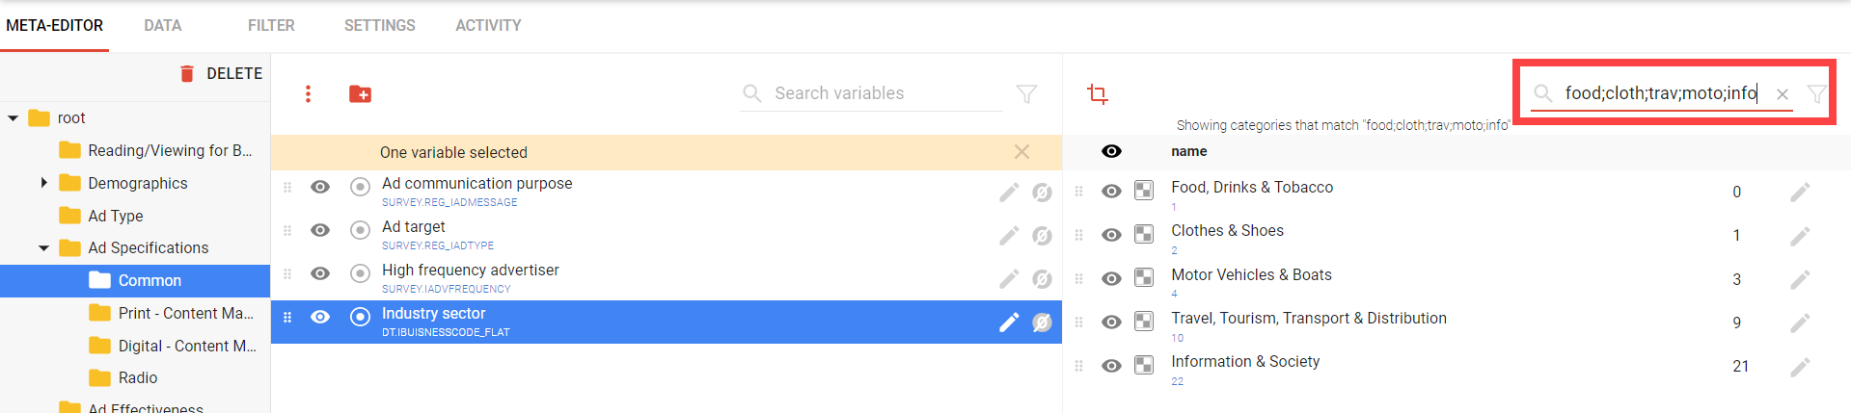Click the red crop icon
This screenshot has height=413, width=1851.
click(1097, 93)
